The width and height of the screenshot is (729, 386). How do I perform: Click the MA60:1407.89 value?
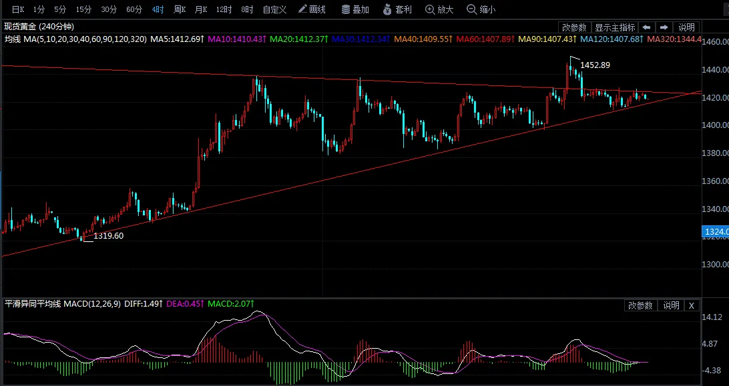(x=485, y=39)
